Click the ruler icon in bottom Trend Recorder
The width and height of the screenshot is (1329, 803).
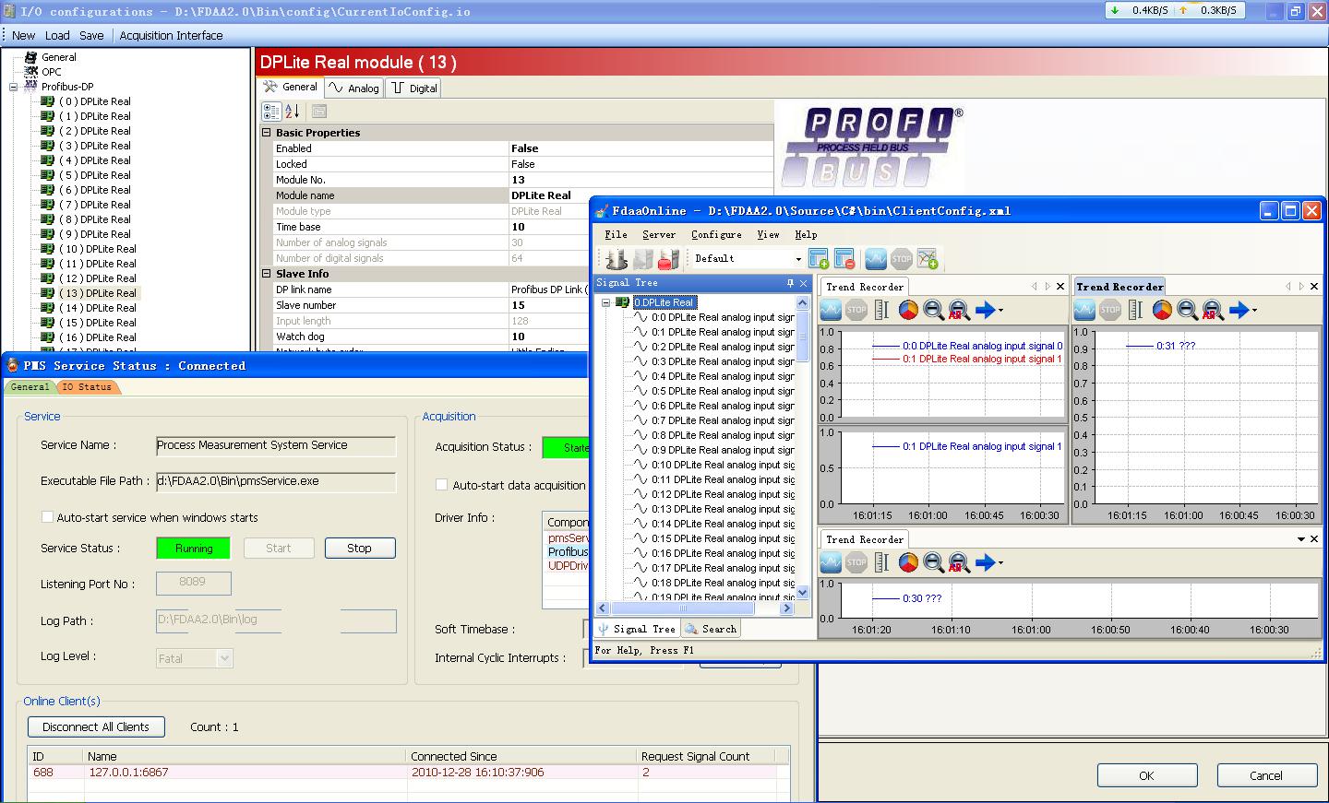tap(881, 562)
